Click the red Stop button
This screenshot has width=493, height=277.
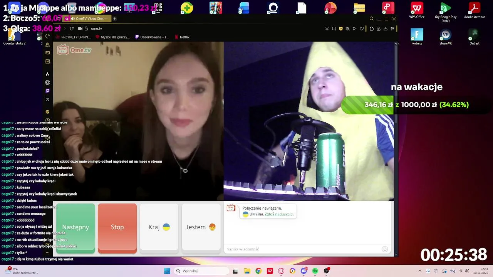coord(117,228)
